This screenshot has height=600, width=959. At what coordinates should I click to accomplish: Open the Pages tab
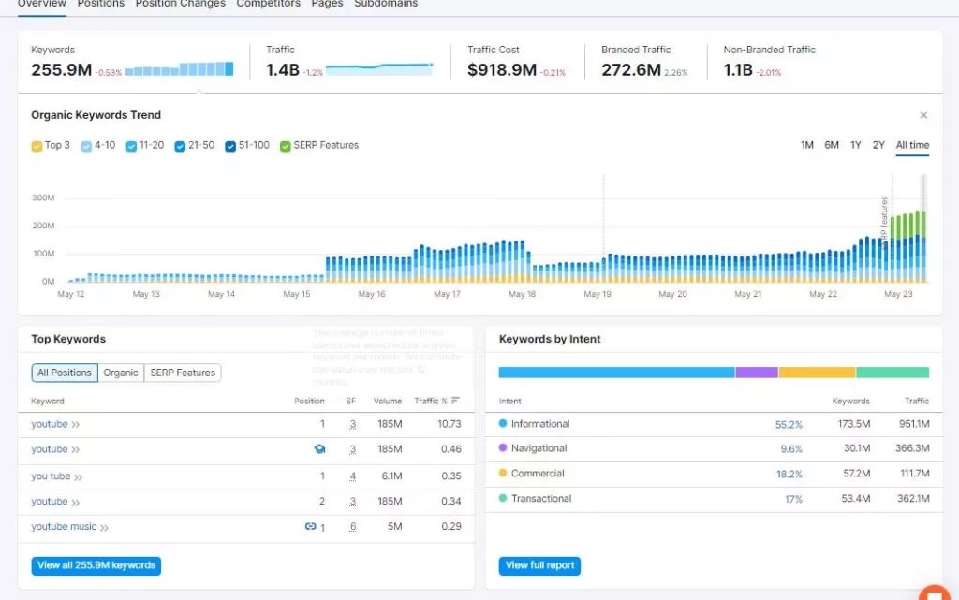click(x=327, y=4)
